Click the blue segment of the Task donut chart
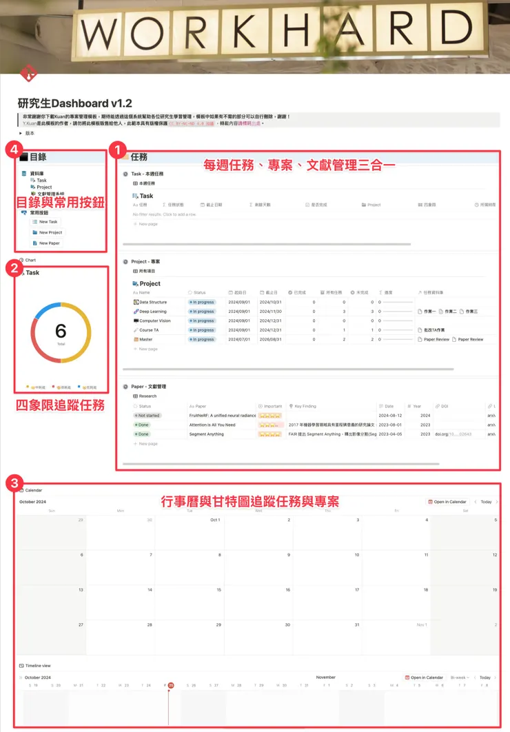The image size is (510, 732). pyautogui.click(x=47, y=308)
